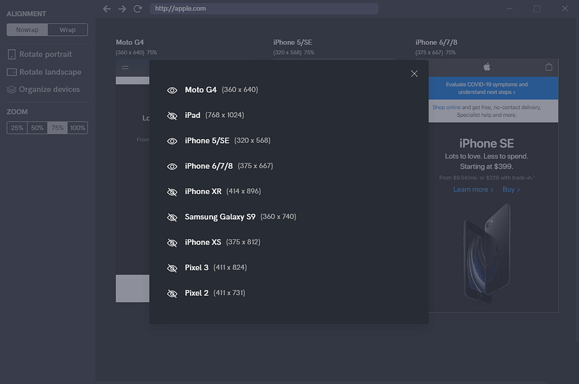Set zoom to 75%
This screenshot has height=384, width=579.
coord(58,128)
